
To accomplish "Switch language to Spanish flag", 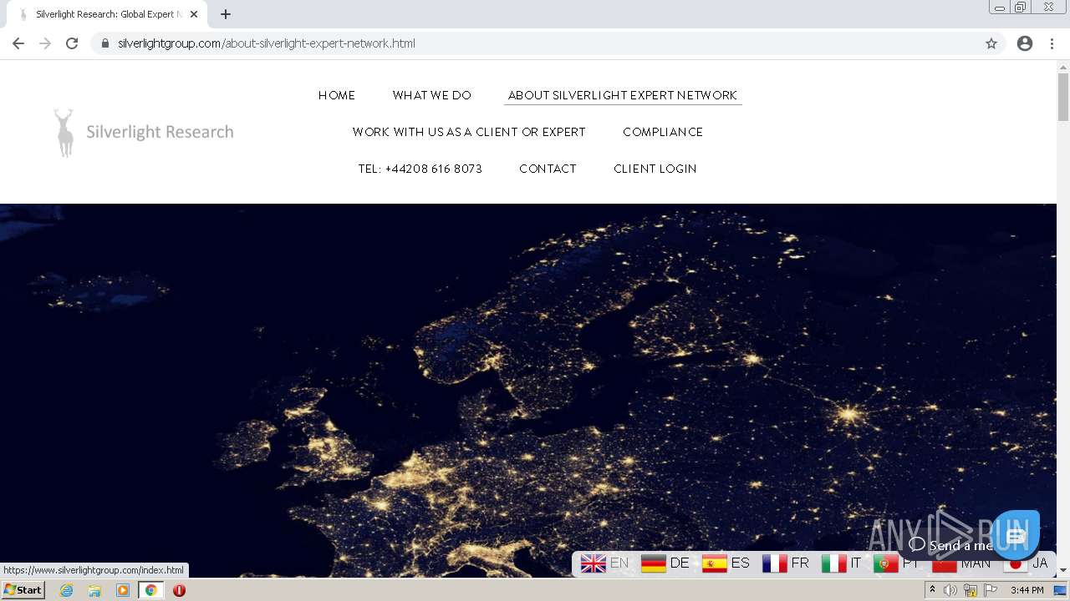I will (x=714, y=563).
